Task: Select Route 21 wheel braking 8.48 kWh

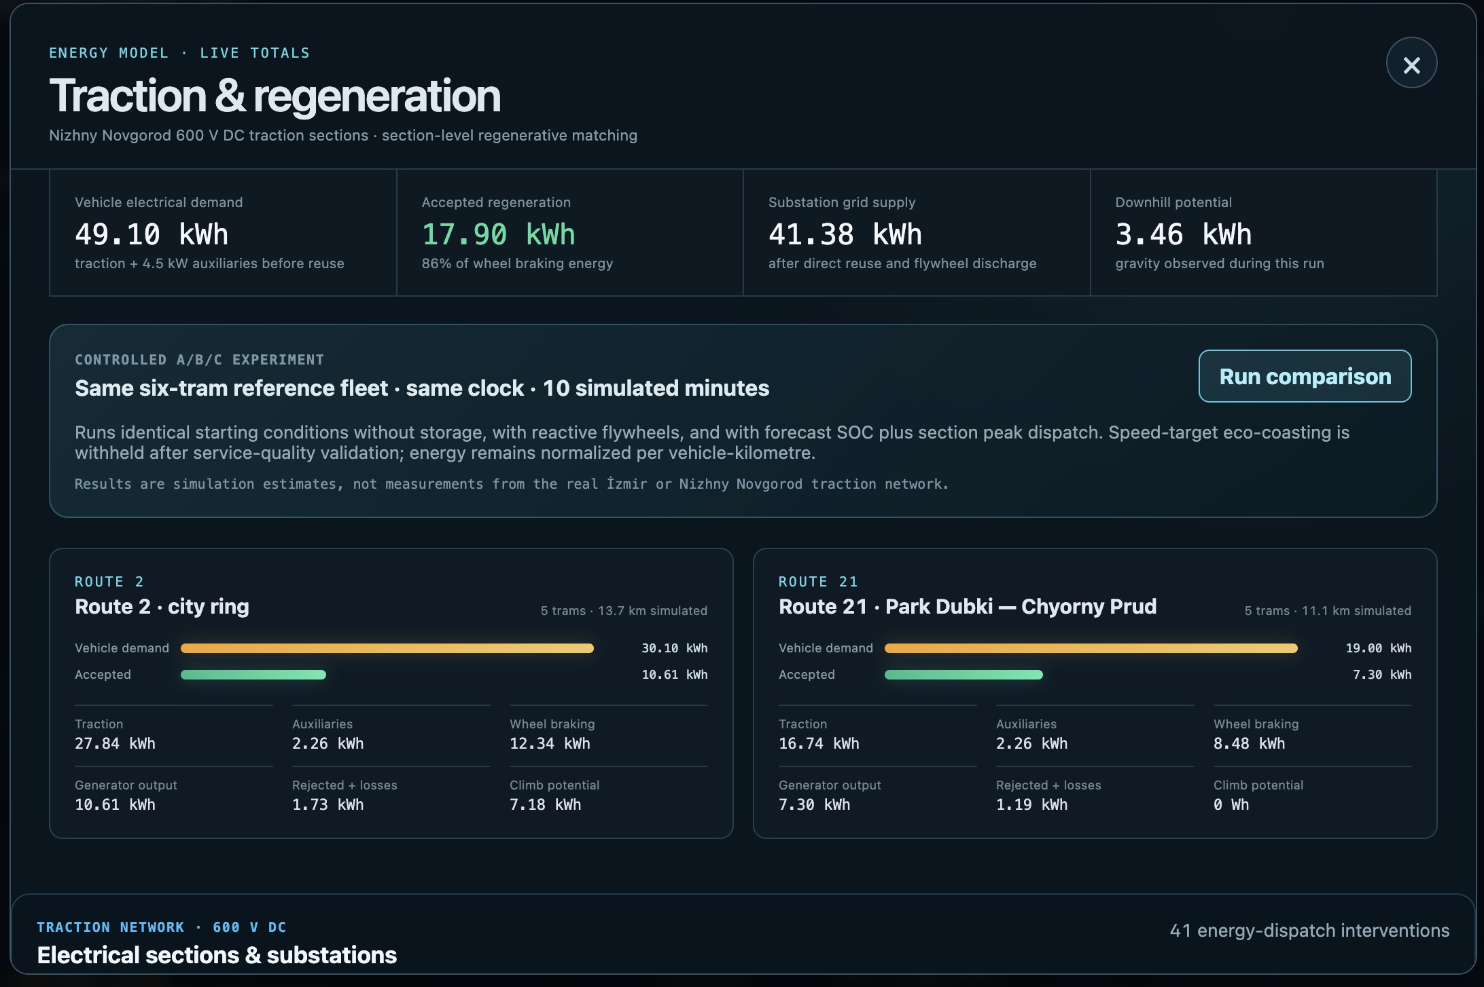Action: [1249, 743]
